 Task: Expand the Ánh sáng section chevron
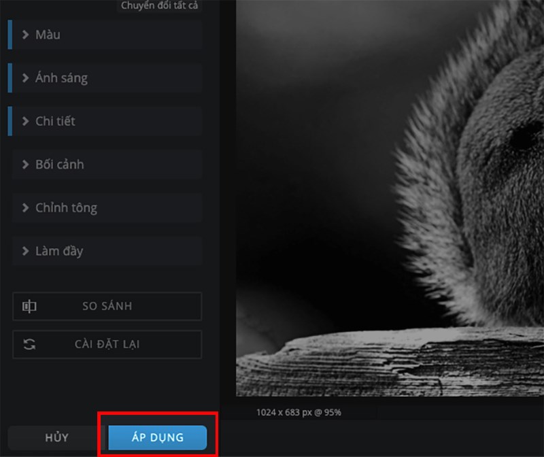25,78
